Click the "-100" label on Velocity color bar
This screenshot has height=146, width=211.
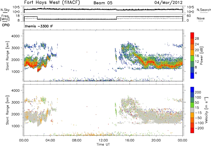click(199, 123)
